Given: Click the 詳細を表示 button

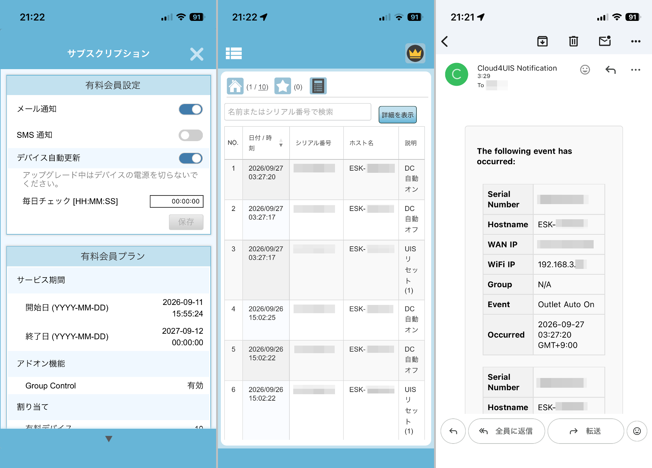Looking at the screenshot, I should coord(398,115).
